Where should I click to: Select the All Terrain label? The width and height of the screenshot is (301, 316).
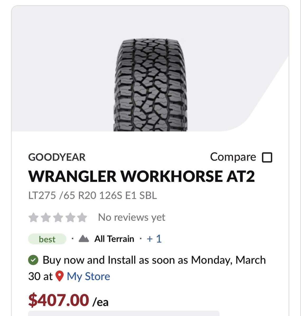click(x=114, y=239)
